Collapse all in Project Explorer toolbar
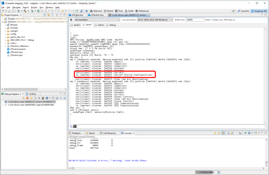 (x=45, y=15)
